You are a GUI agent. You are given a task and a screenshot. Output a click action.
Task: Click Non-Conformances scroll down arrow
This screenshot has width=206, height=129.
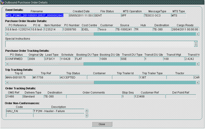[87, 115]
